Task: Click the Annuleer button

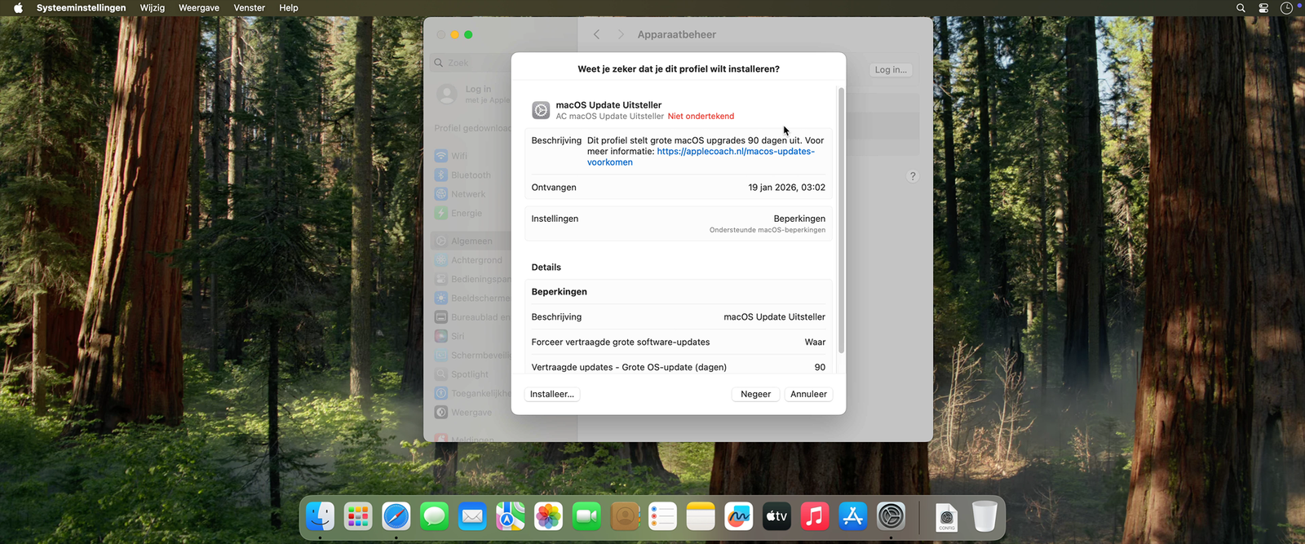Action: 808,394
